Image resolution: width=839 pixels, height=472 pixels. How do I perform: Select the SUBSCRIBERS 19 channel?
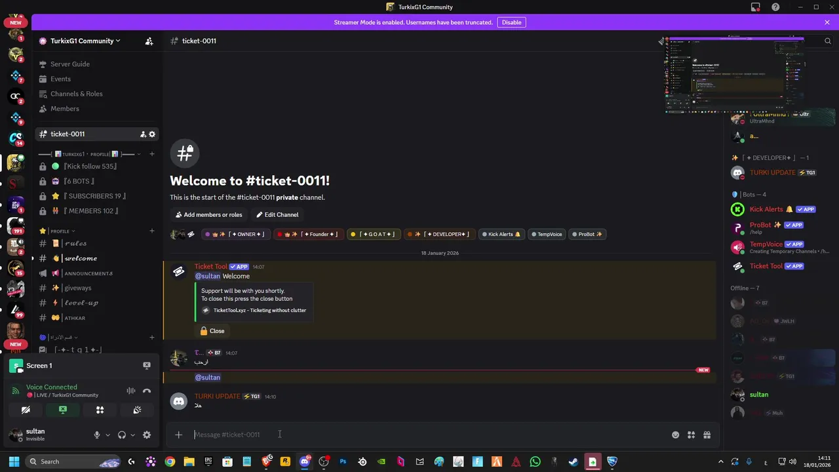97,196
